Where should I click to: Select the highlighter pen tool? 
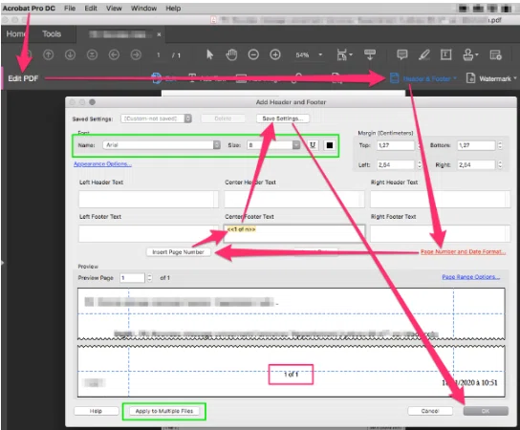pos(423,54)
